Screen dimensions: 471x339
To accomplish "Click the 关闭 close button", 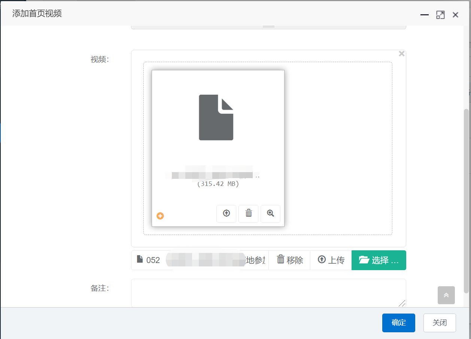I will 439,323.
